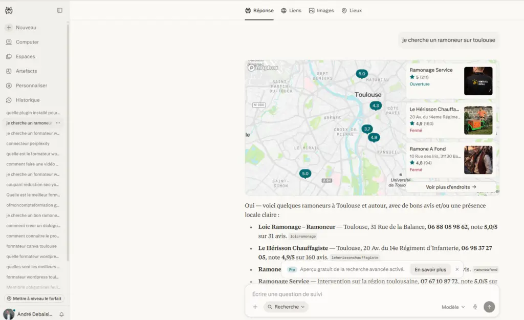The image size is (524, 320).
Task: Click the Artefacts icon
Action: point(9,71)
